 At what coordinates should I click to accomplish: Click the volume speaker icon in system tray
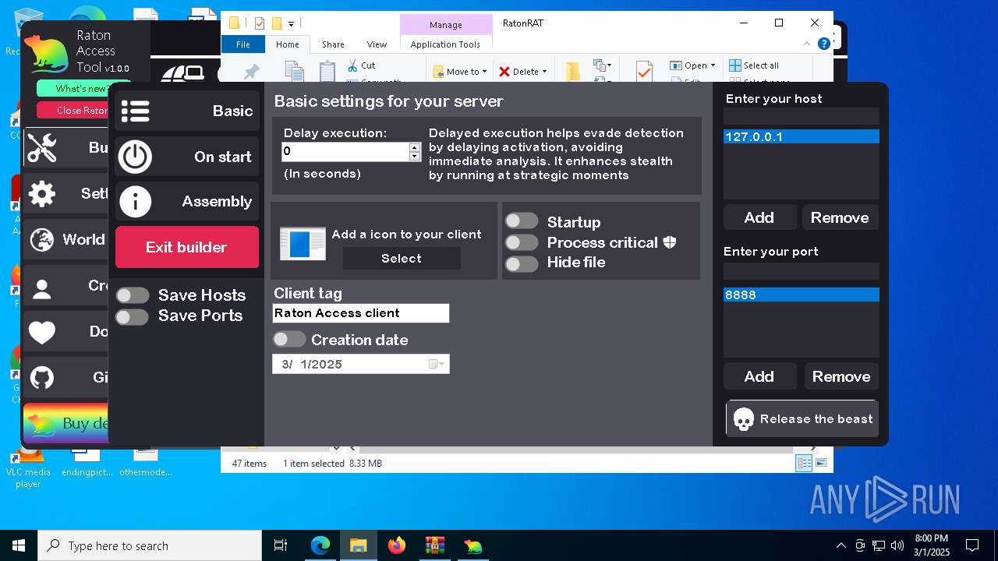pyautogui.click(x=897, y=545)
